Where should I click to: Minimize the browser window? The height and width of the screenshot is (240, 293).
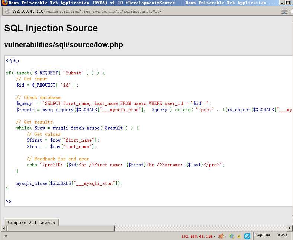click(x=282, y=3)
